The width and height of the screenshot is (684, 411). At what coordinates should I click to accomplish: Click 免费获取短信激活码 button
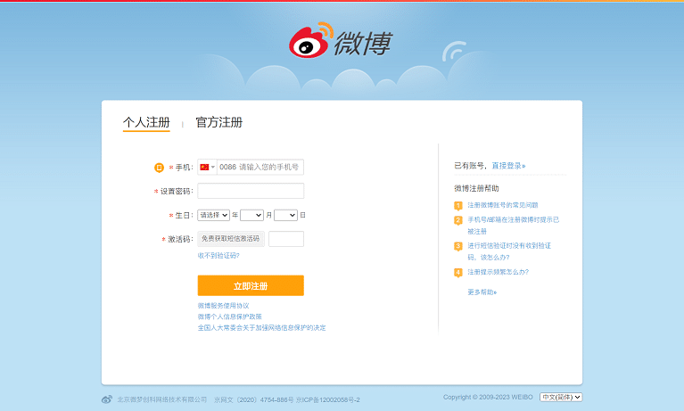click(231, 239)
